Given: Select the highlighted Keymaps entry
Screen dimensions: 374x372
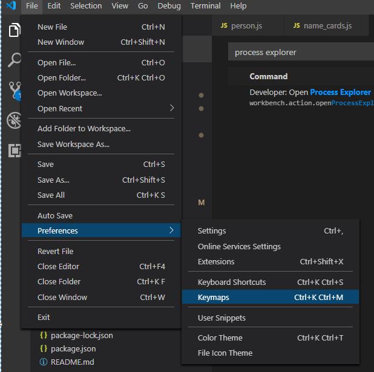Looking at the screenshot, I should coord(271,297).
